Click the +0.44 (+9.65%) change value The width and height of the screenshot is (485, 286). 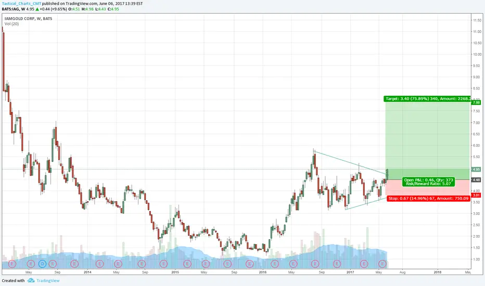53,9
